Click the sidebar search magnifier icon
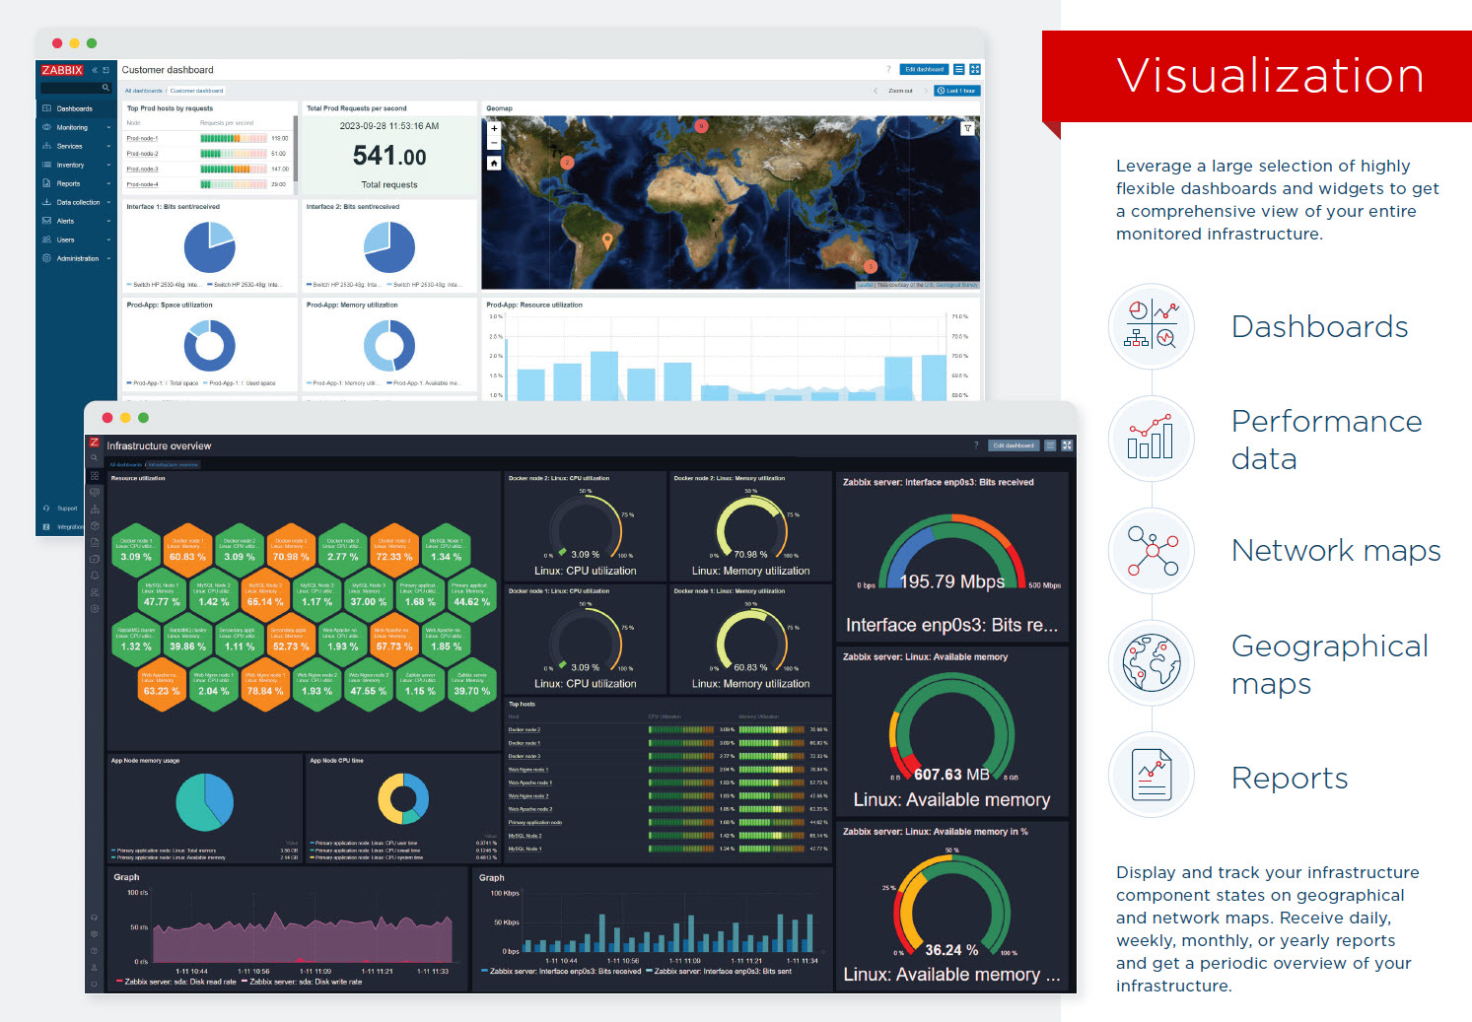 (105, 88)
